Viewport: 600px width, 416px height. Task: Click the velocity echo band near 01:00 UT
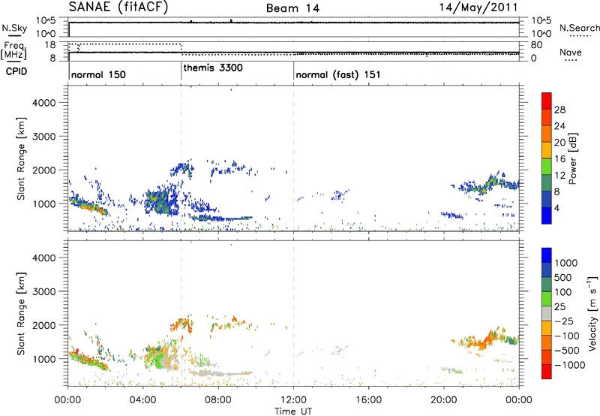(88, 360)
